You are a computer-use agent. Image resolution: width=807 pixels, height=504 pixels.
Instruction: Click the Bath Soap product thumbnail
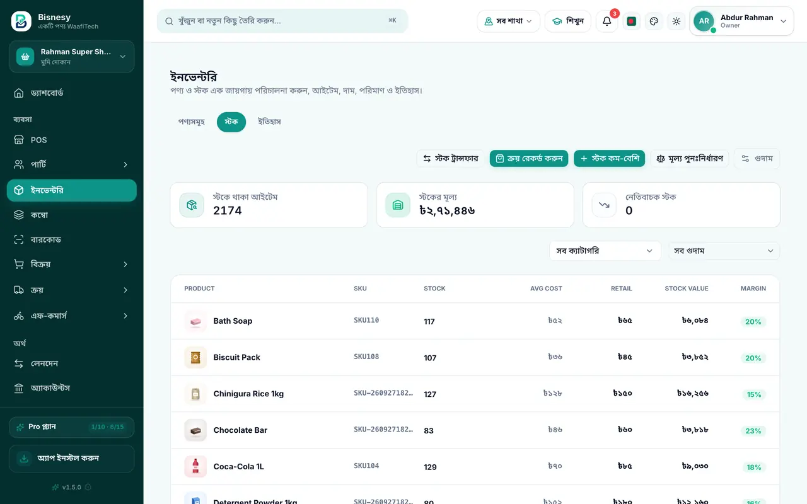coord(195,321)
